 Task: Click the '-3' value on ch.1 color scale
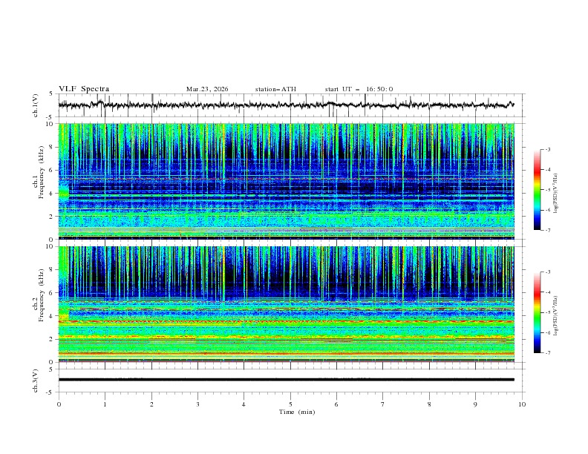click(x=546, y=149)
